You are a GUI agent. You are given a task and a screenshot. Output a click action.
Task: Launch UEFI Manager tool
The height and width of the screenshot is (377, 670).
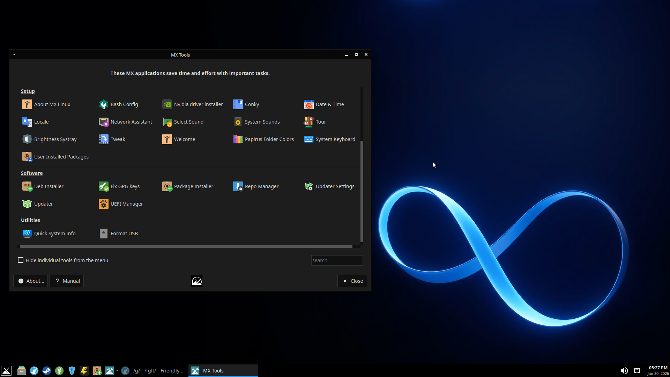click(103, 204)
